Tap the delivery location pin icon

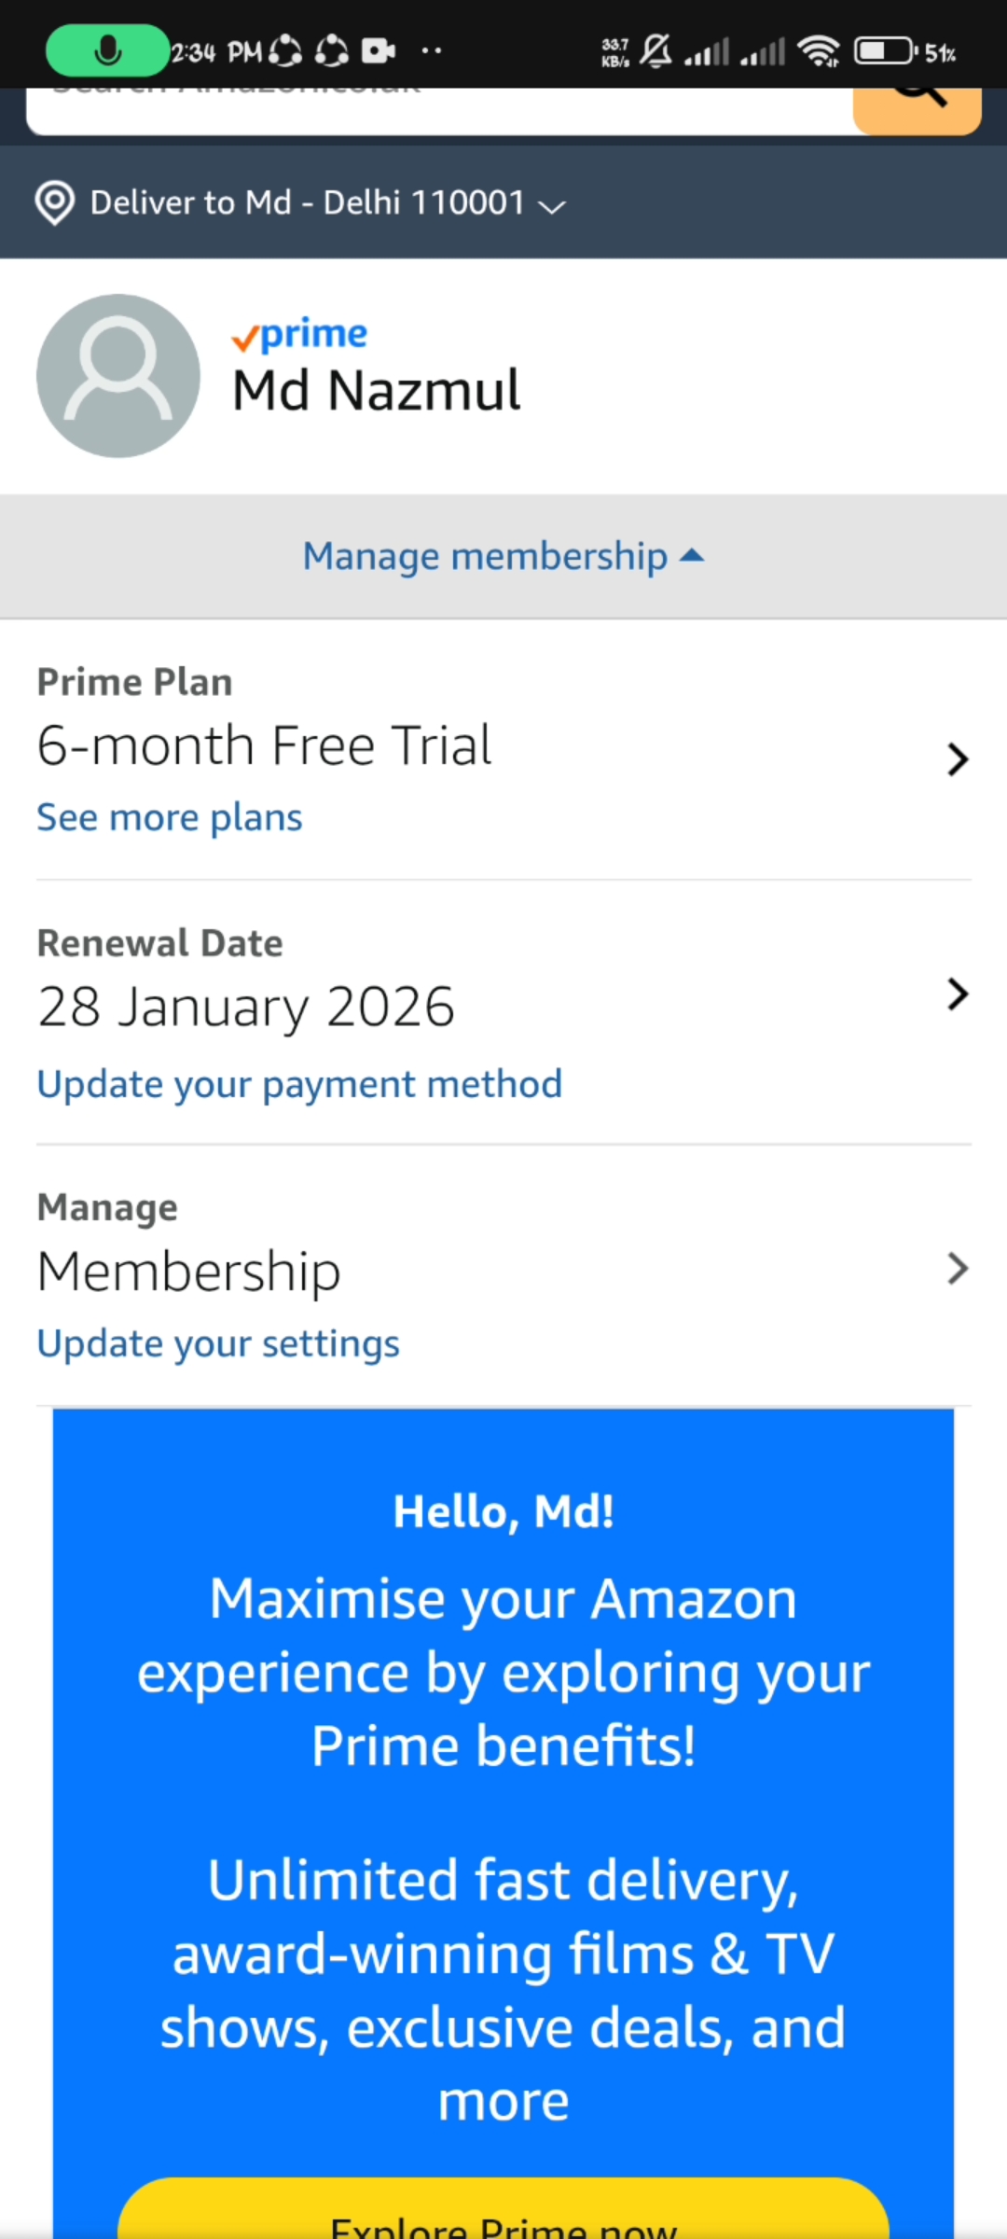point(55,202)
